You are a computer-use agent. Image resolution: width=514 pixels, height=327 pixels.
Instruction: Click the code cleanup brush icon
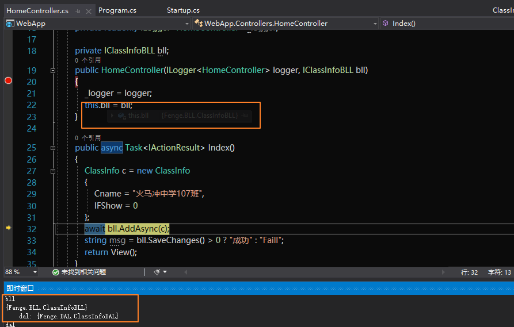coord(157,272)
